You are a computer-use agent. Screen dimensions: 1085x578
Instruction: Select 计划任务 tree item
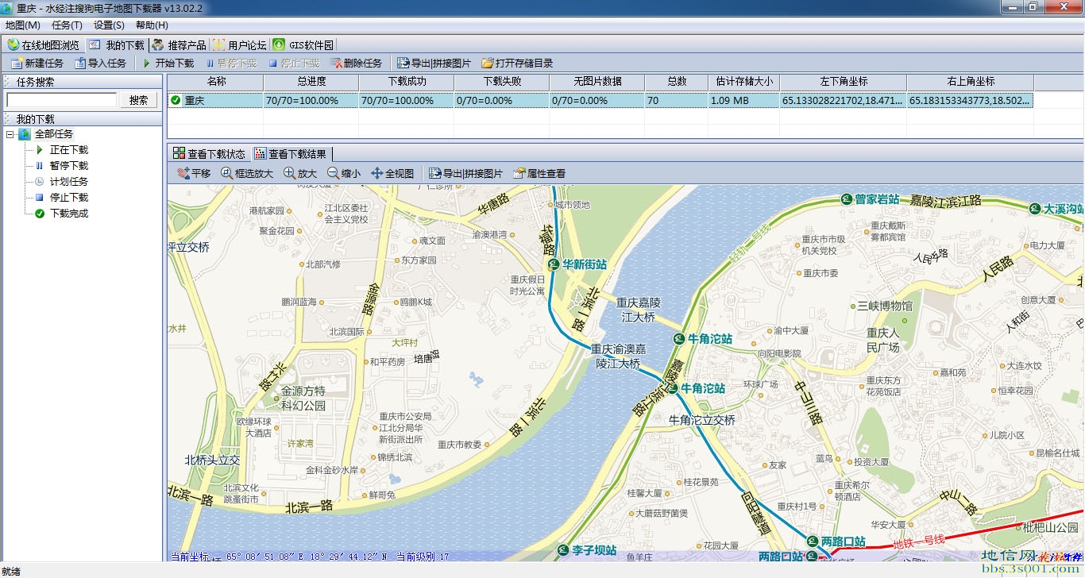(x=69, y=181)
